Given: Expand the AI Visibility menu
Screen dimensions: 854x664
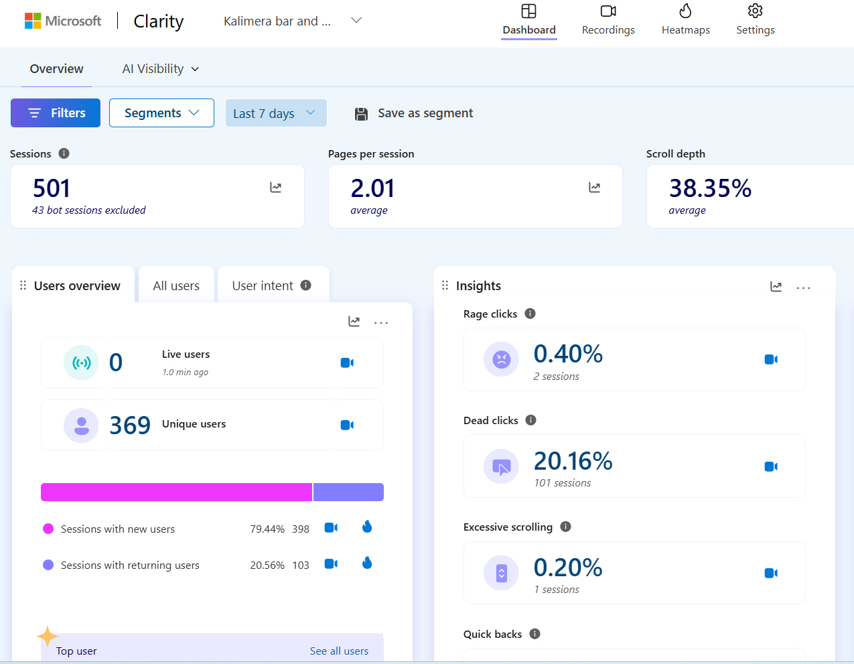Looking at the screenshot, I should [161, 69].
